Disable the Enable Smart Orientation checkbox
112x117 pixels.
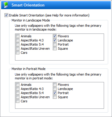(x=6, y=15)
